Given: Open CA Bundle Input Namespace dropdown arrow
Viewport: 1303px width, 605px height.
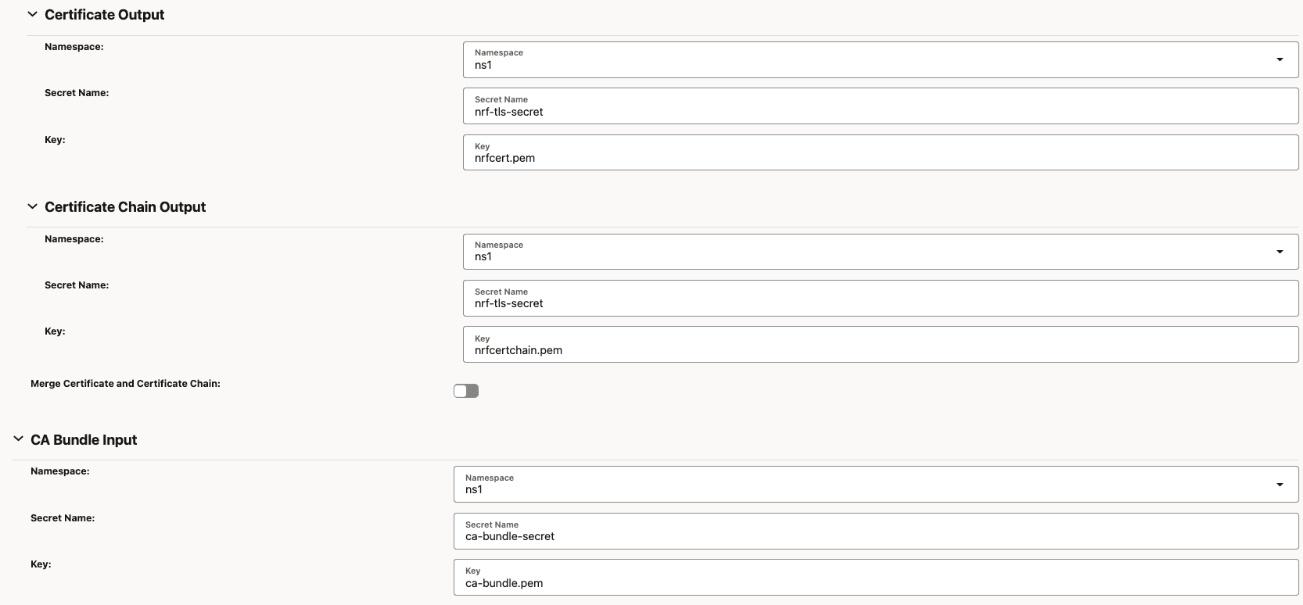Looking at the screenshot, I should pos(1280,485).
